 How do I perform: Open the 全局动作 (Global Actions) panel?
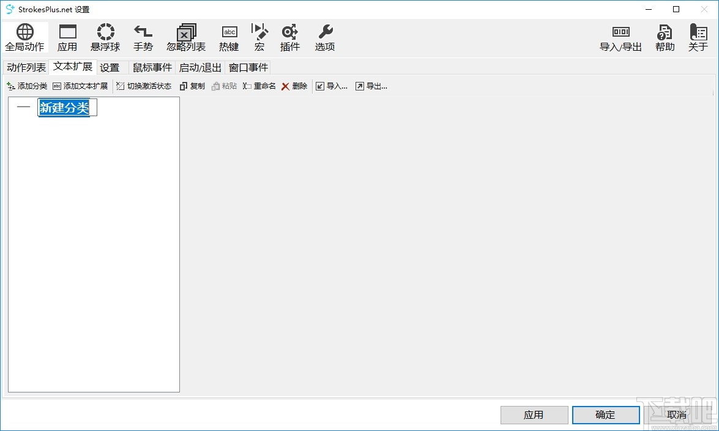coord(24,37)
